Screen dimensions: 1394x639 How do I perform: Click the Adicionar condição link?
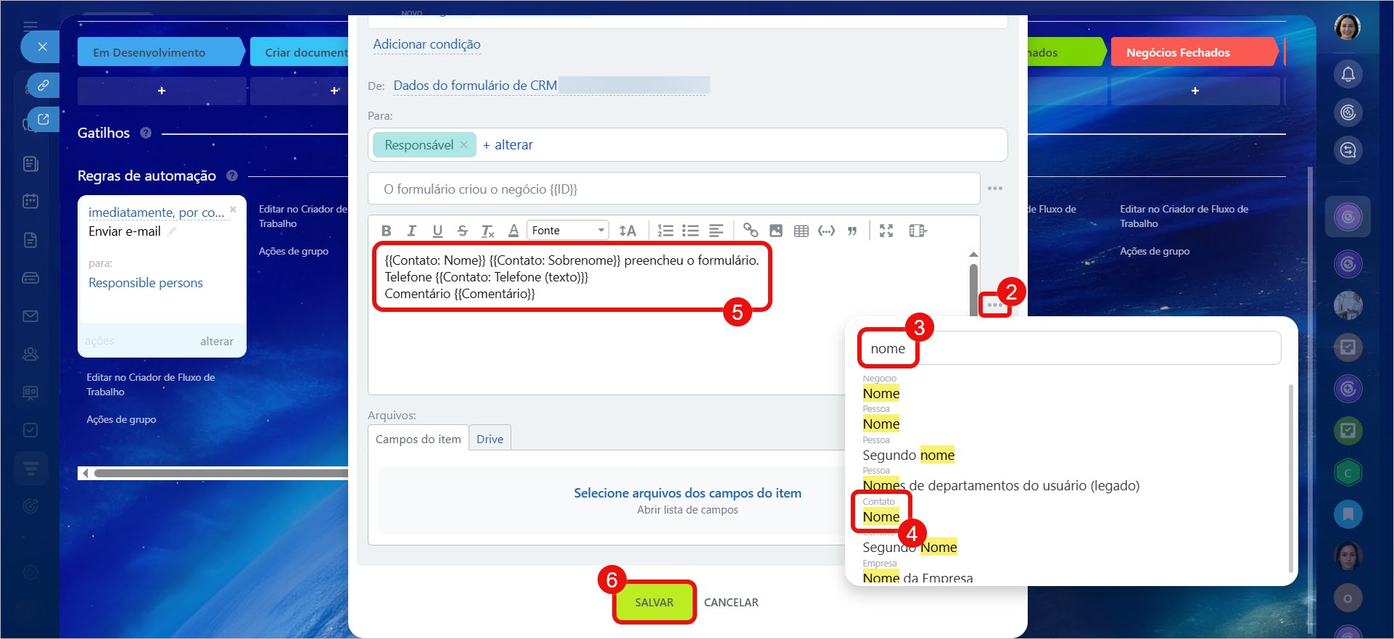[426, 44]
